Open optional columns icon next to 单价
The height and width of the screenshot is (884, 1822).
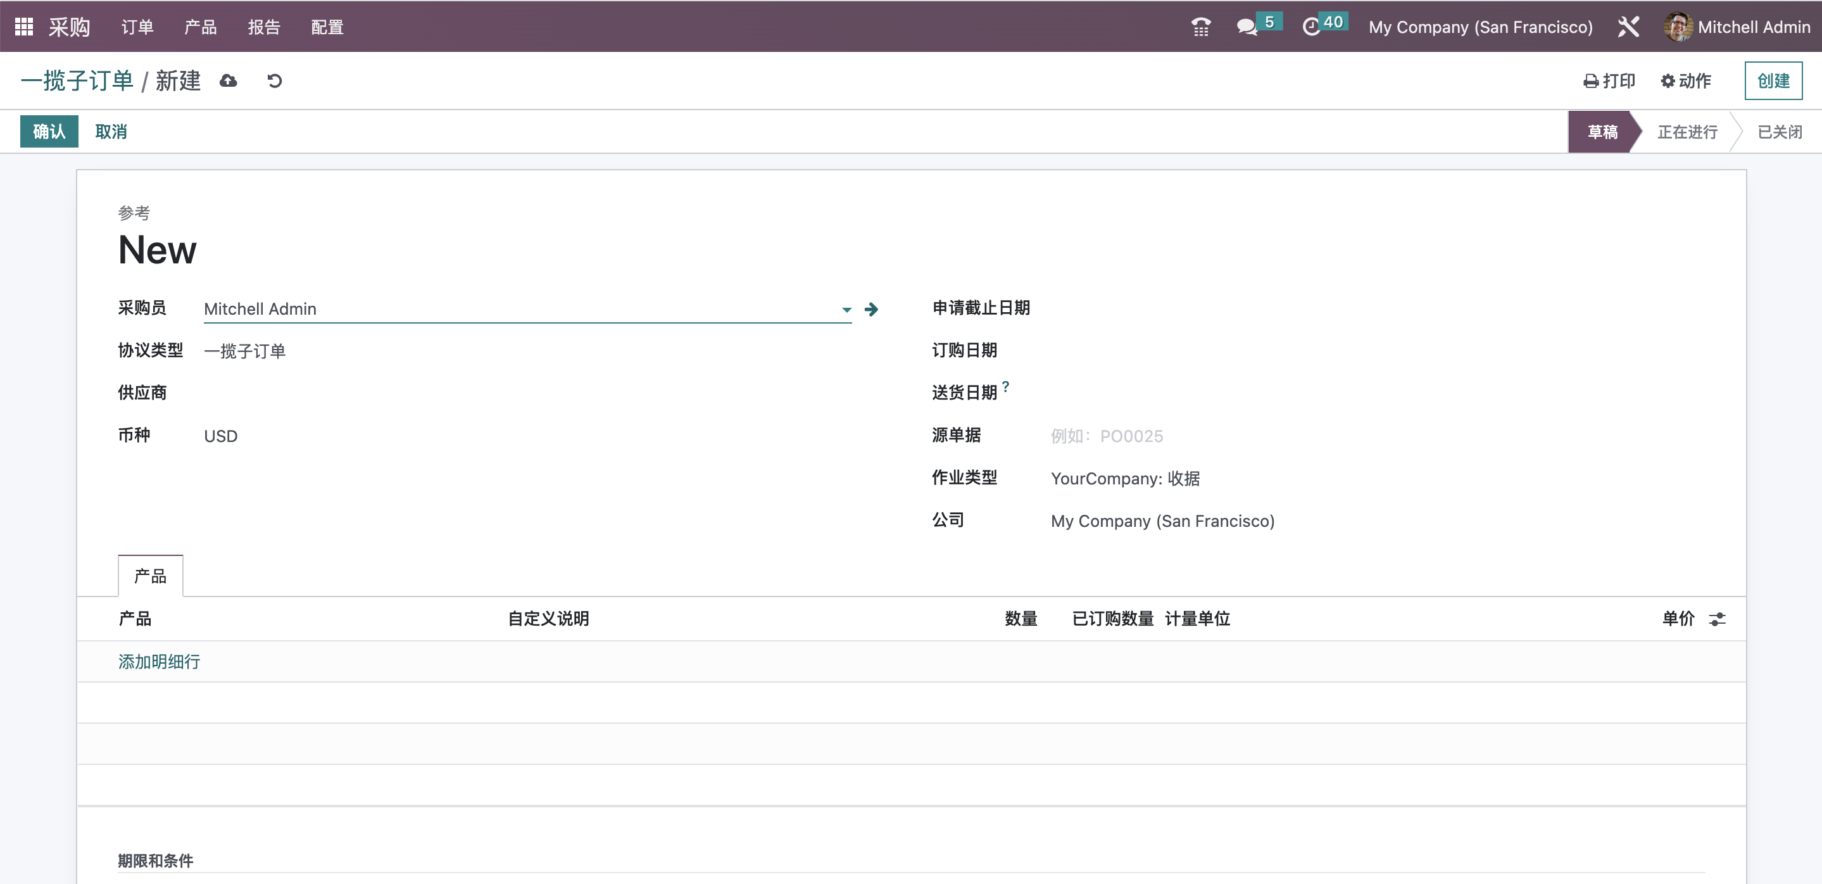(1718, 619)
